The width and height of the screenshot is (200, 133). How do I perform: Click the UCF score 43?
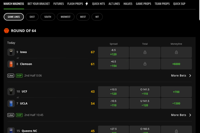coord(93,92)
